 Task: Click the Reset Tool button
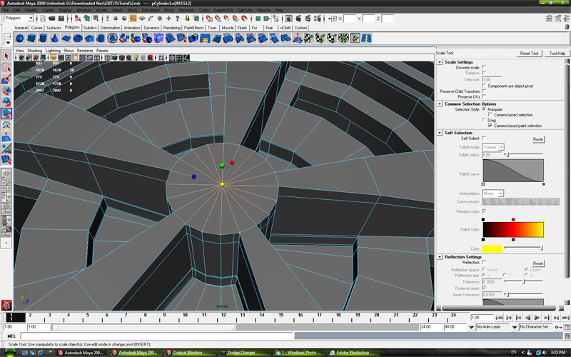coord(529,54)
